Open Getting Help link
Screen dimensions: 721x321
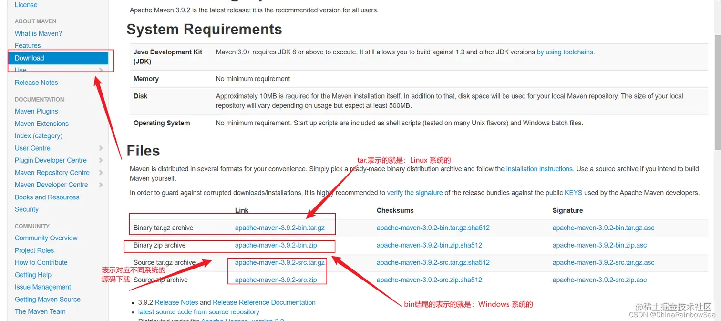[33, 275]
